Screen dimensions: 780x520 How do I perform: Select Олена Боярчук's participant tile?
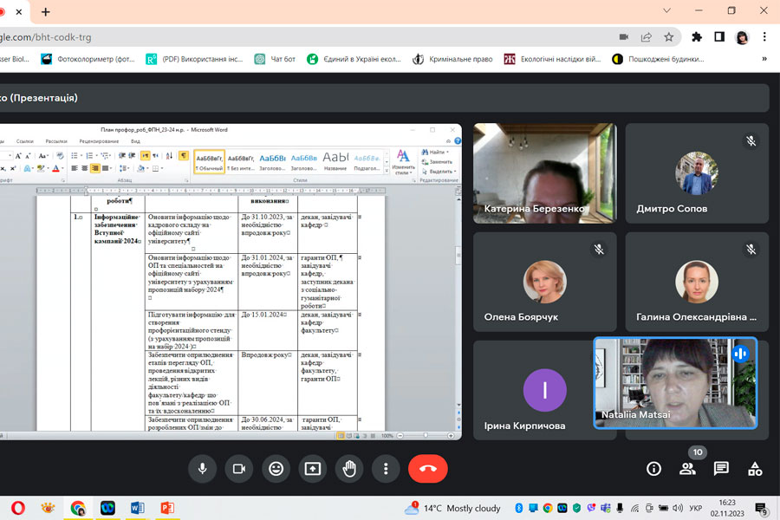click(x=545, y=282)
